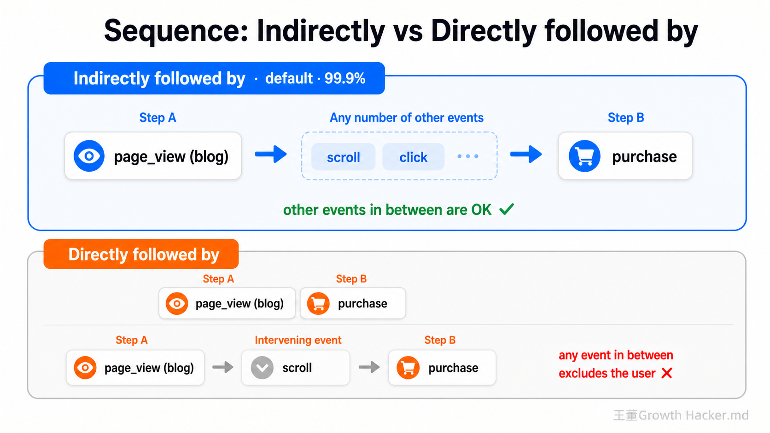The image size is (770, 433).
Task: Click the gray arrow between page_view and scroll
Action: 223,367
